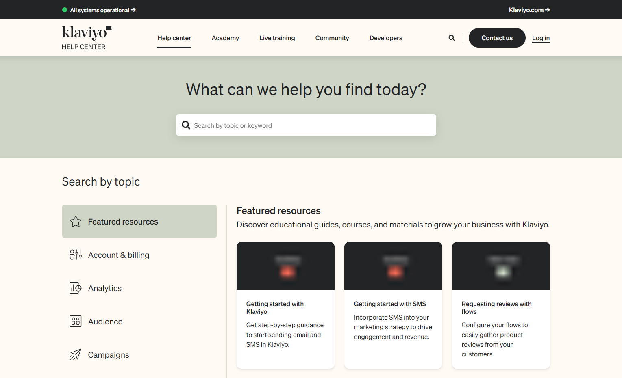The width and height of the screenshot is (622, 378).
Task: Select the Help center nav tab
Action: click(x=174, y=38)
